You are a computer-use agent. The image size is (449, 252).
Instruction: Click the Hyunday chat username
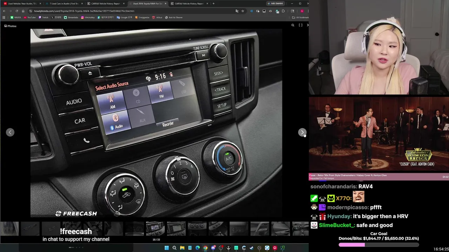coord(339,216)
